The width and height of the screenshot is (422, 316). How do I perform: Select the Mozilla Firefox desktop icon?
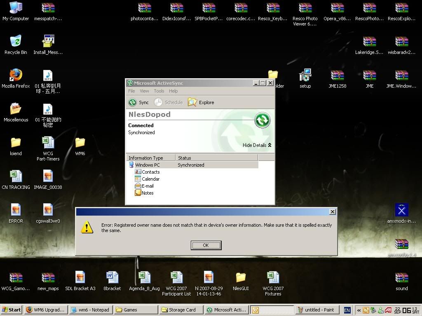click(x=16, y=75)
